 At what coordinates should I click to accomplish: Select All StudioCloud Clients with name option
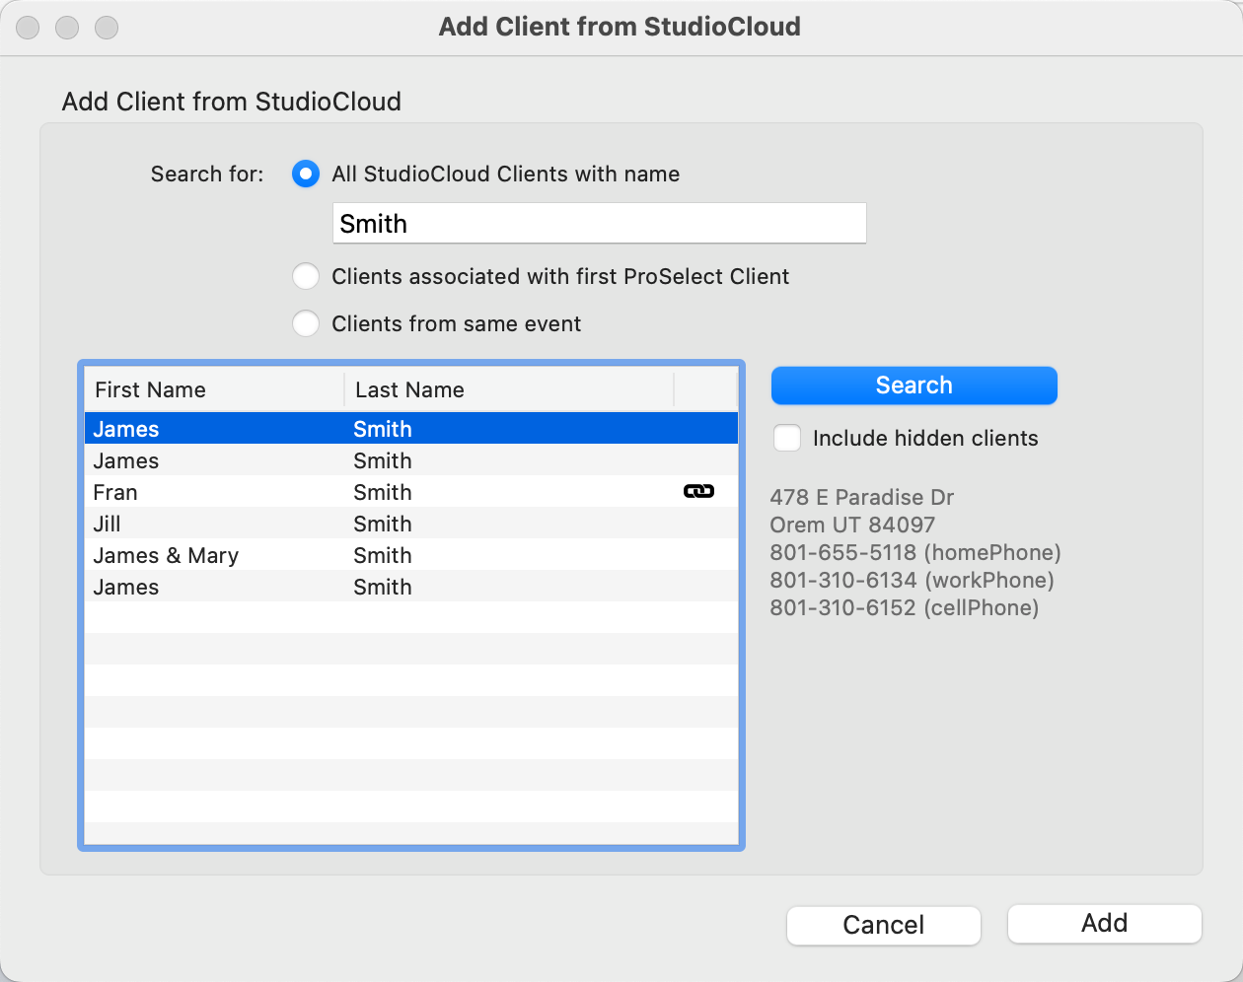[x=306, y=175]
